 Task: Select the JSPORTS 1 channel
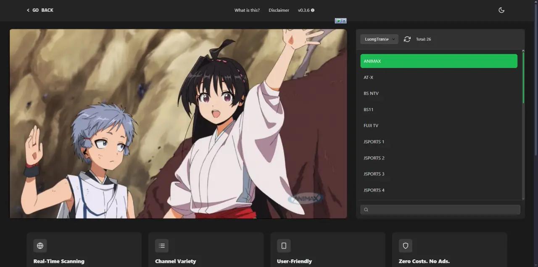coord(439,142)
